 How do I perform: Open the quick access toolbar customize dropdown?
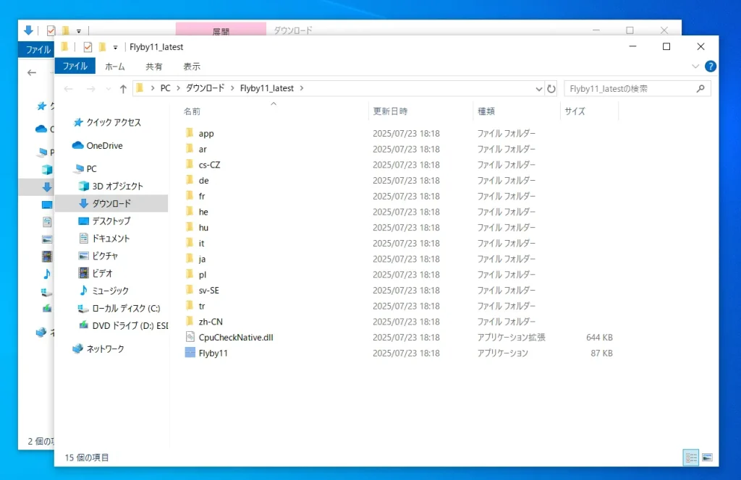point(115,47)
